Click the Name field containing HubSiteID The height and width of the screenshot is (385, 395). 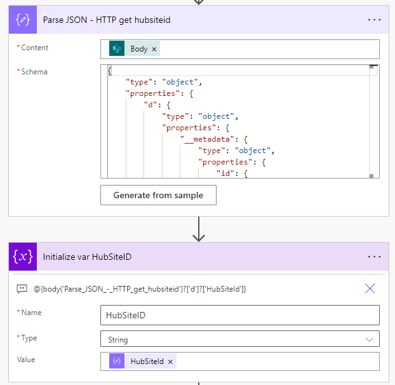(x=240, y=315)
